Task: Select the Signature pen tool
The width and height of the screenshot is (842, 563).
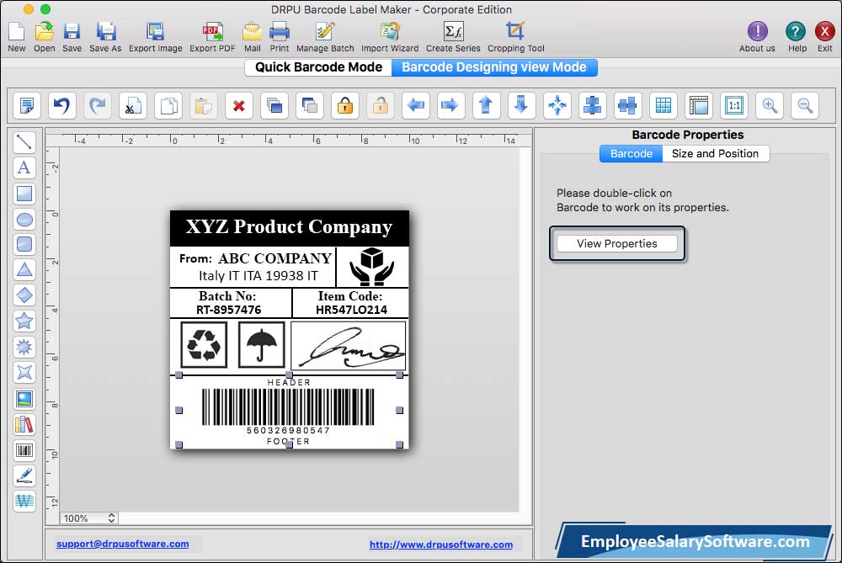Action: click(24, 475)
